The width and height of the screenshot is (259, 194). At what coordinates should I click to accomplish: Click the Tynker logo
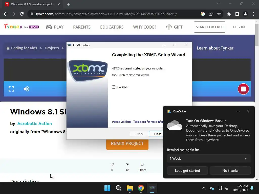pyautogui.click(x=21, y=27)
